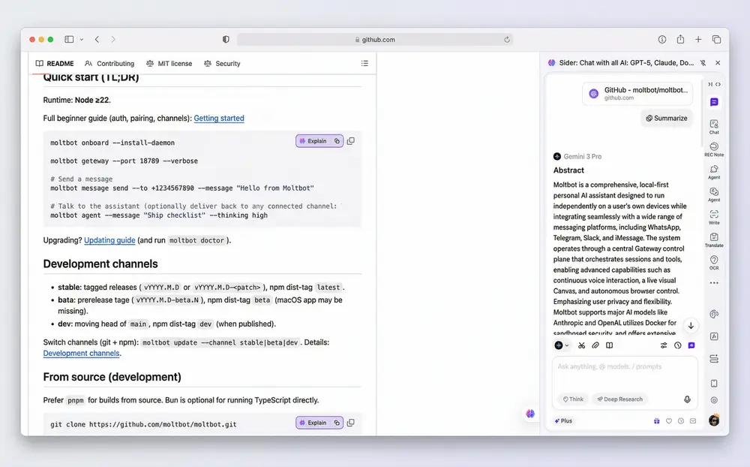
Task: Open the GitHub moltbot page card in Sider
Action: 637,93
